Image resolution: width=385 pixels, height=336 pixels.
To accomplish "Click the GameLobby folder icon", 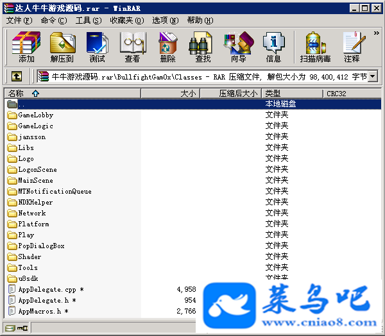I will [x=12, y=115].
